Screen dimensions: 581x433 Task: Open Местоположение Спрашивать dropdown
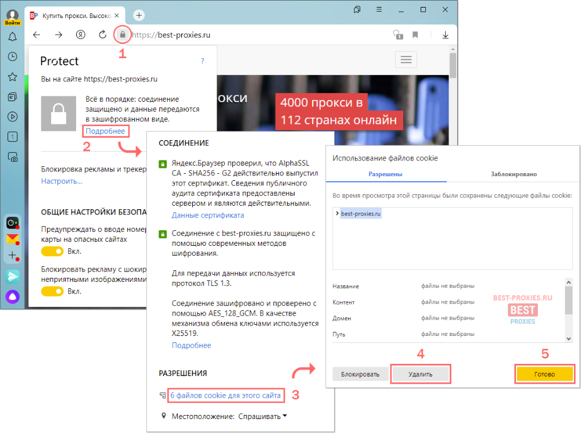[263, 416]
